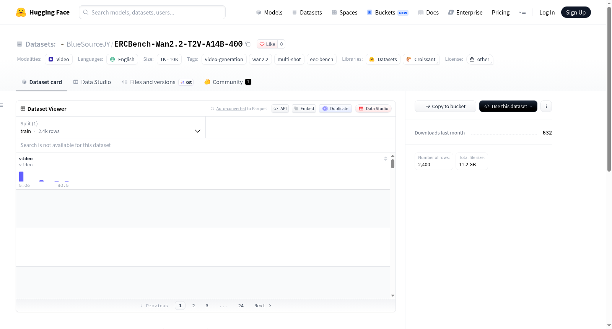Open the red Data Studio button in viewer
Viewport: 612px width, 329px height.
tap(373, 109)
